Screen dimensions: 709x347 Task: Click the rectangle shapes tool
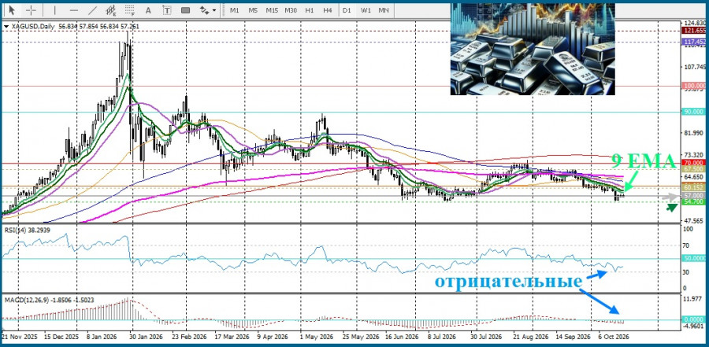[x=185, y=10]
